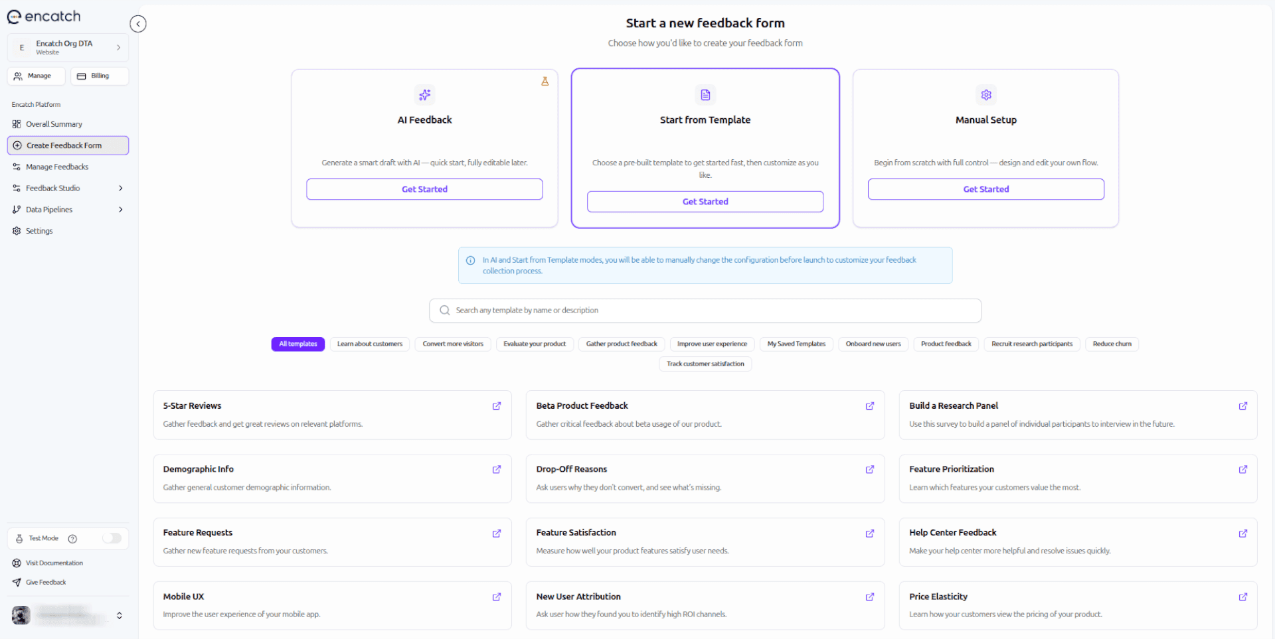Image resolution: width=1275 pixels, height=639 pixels.
Task: Click the Start from Template document icon
Action: click(x=705, y=95)
